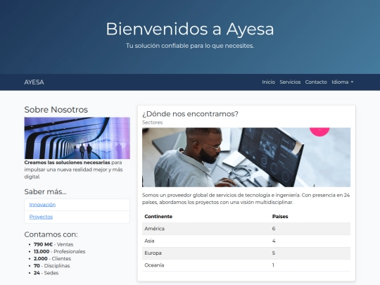Click the value 4 in Asia row
This screenshot has height=285, width=380.
274,241
